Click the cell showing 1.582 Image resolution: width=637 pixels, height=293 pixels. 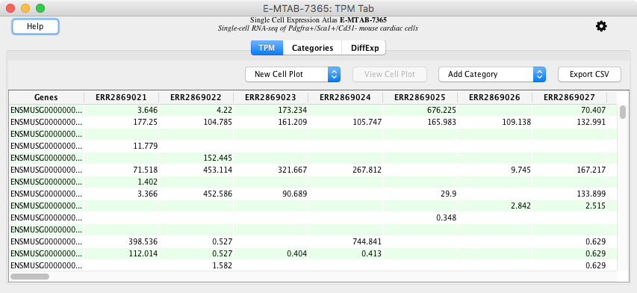coord(196,266)
